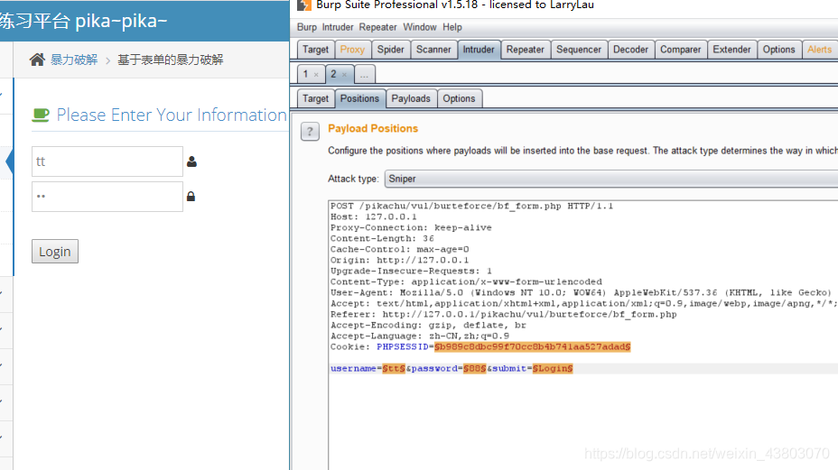Click the §Login§ submit payload position
Screen dimensions: 838x470
pos(553,369)
